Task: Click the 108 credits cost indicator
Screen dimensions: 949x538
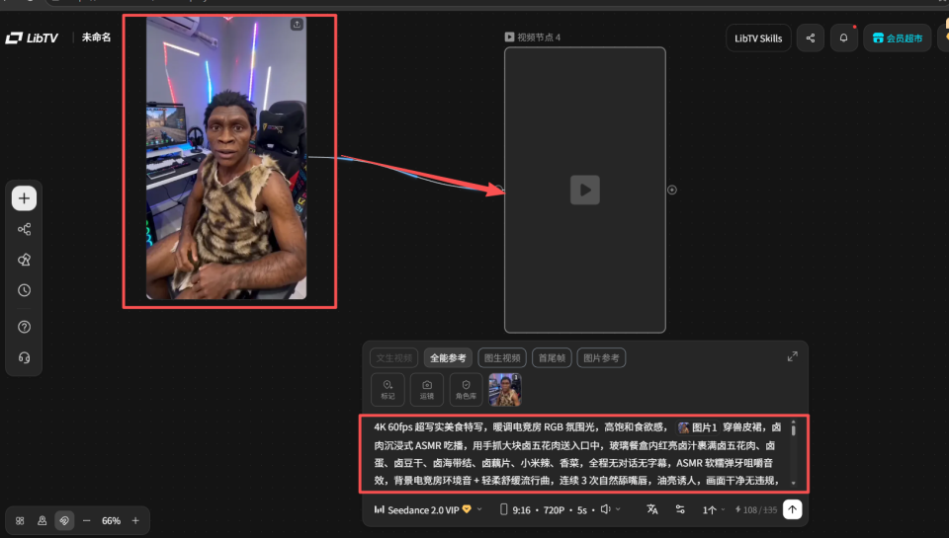Action: click(x=756, y=510)
